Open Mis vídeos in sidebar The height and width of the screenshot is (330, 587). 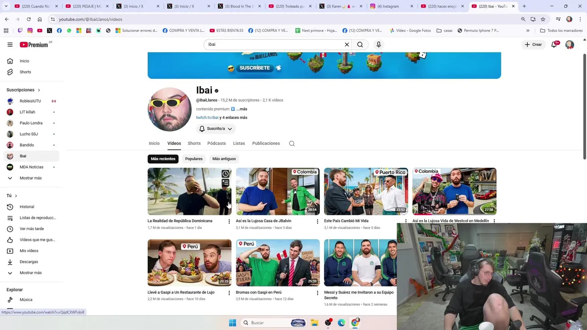(x=31, y=251)
